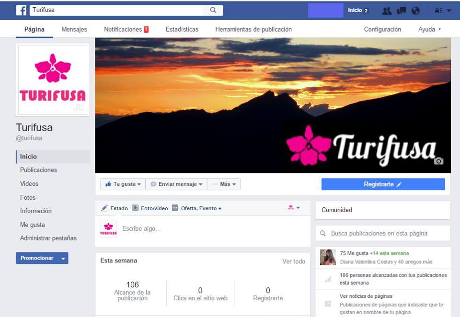Image resolution: width=460 pixels, height=317 pixels.
Task: Click the Oferta, Evento icon
Action: [175, 208]
